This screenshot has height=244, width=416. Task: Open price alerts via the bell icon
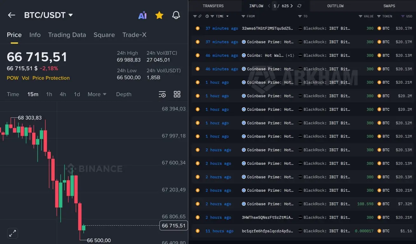(176, 15)
